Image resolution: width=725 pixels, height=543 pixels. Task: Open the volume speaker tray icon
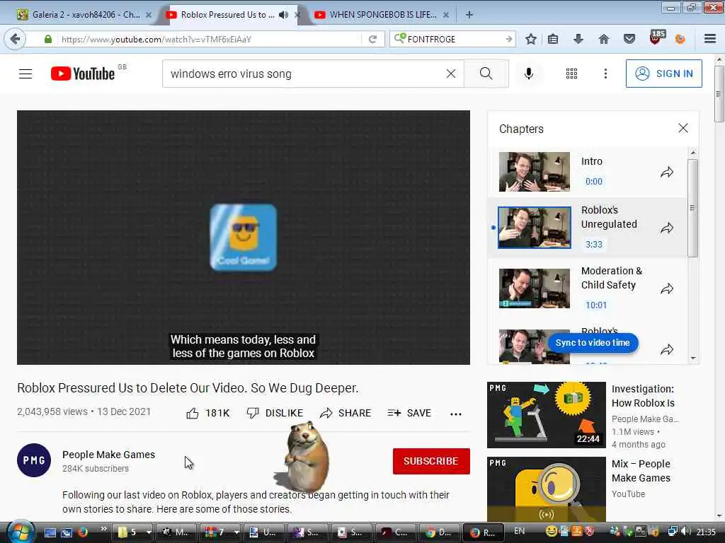click(687, 532)
